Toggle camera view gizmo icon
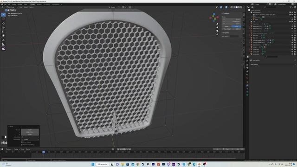297x167 pixels. click(x=217, y=31)
